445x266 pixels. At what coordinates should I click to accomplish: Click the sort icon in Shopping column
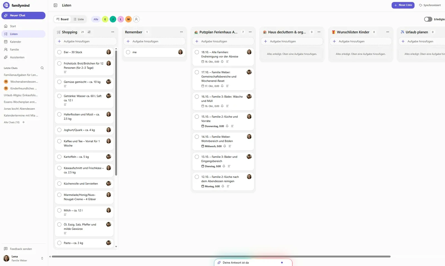click(x=89, y=32)
